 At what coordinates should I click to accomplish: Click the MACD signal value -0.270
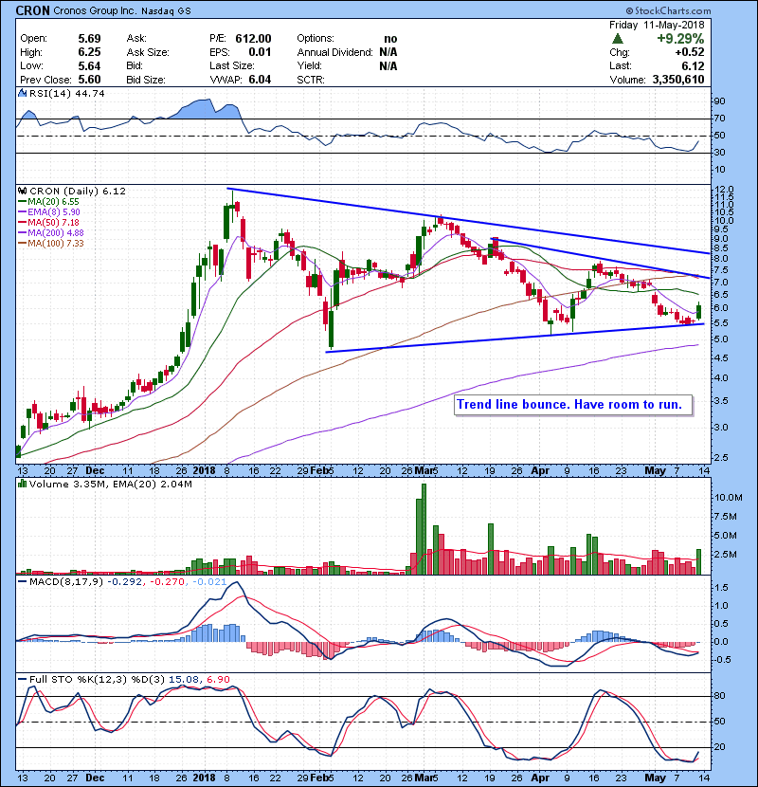pos(168,582)
